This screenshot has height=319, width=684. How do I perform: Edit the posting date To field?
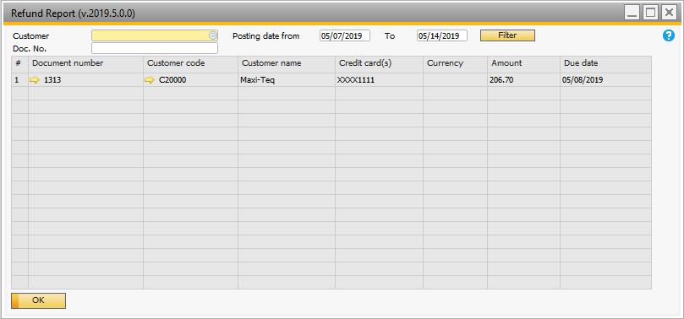pos(442,35)
